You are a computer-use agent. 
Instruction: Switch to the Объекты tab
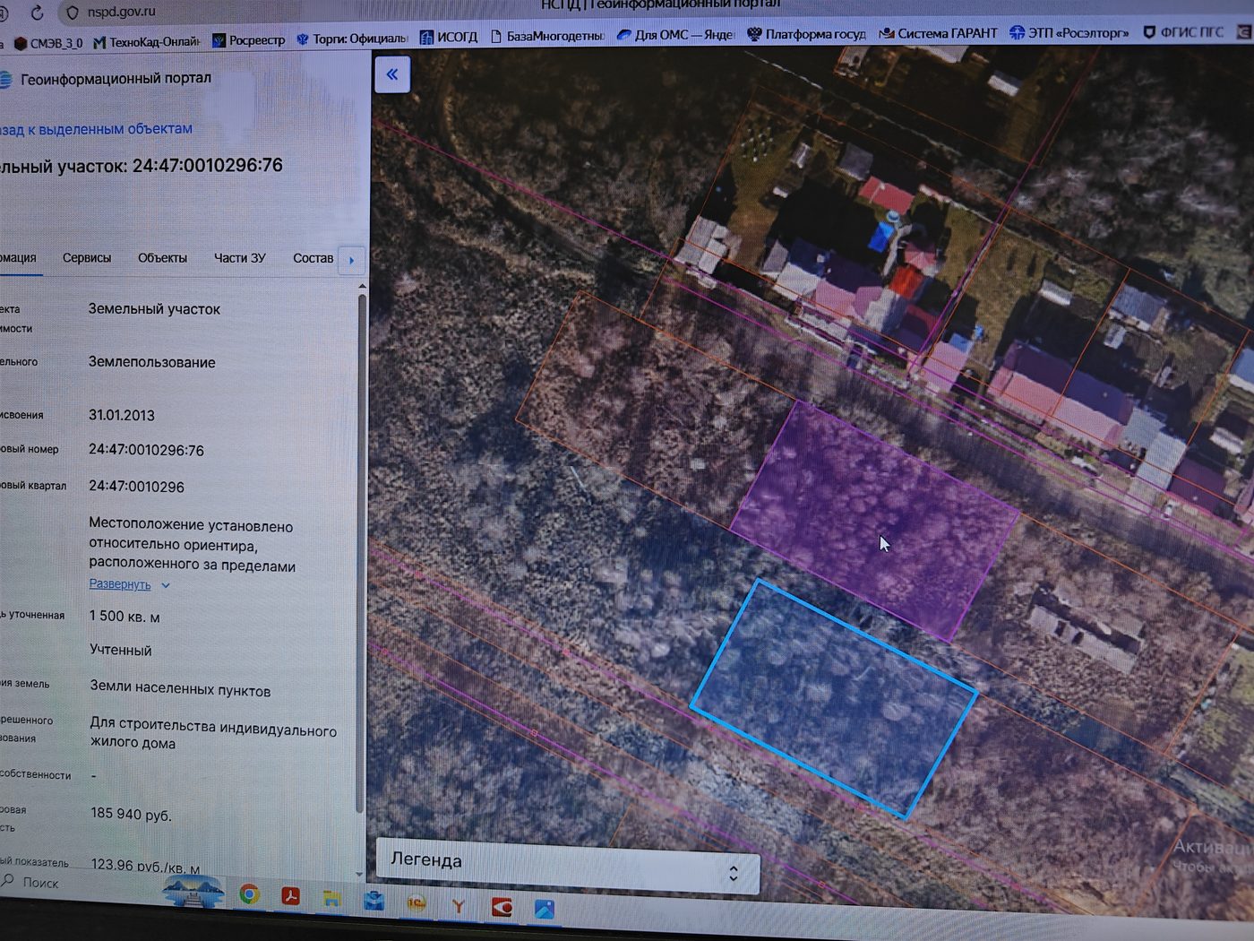162,257
